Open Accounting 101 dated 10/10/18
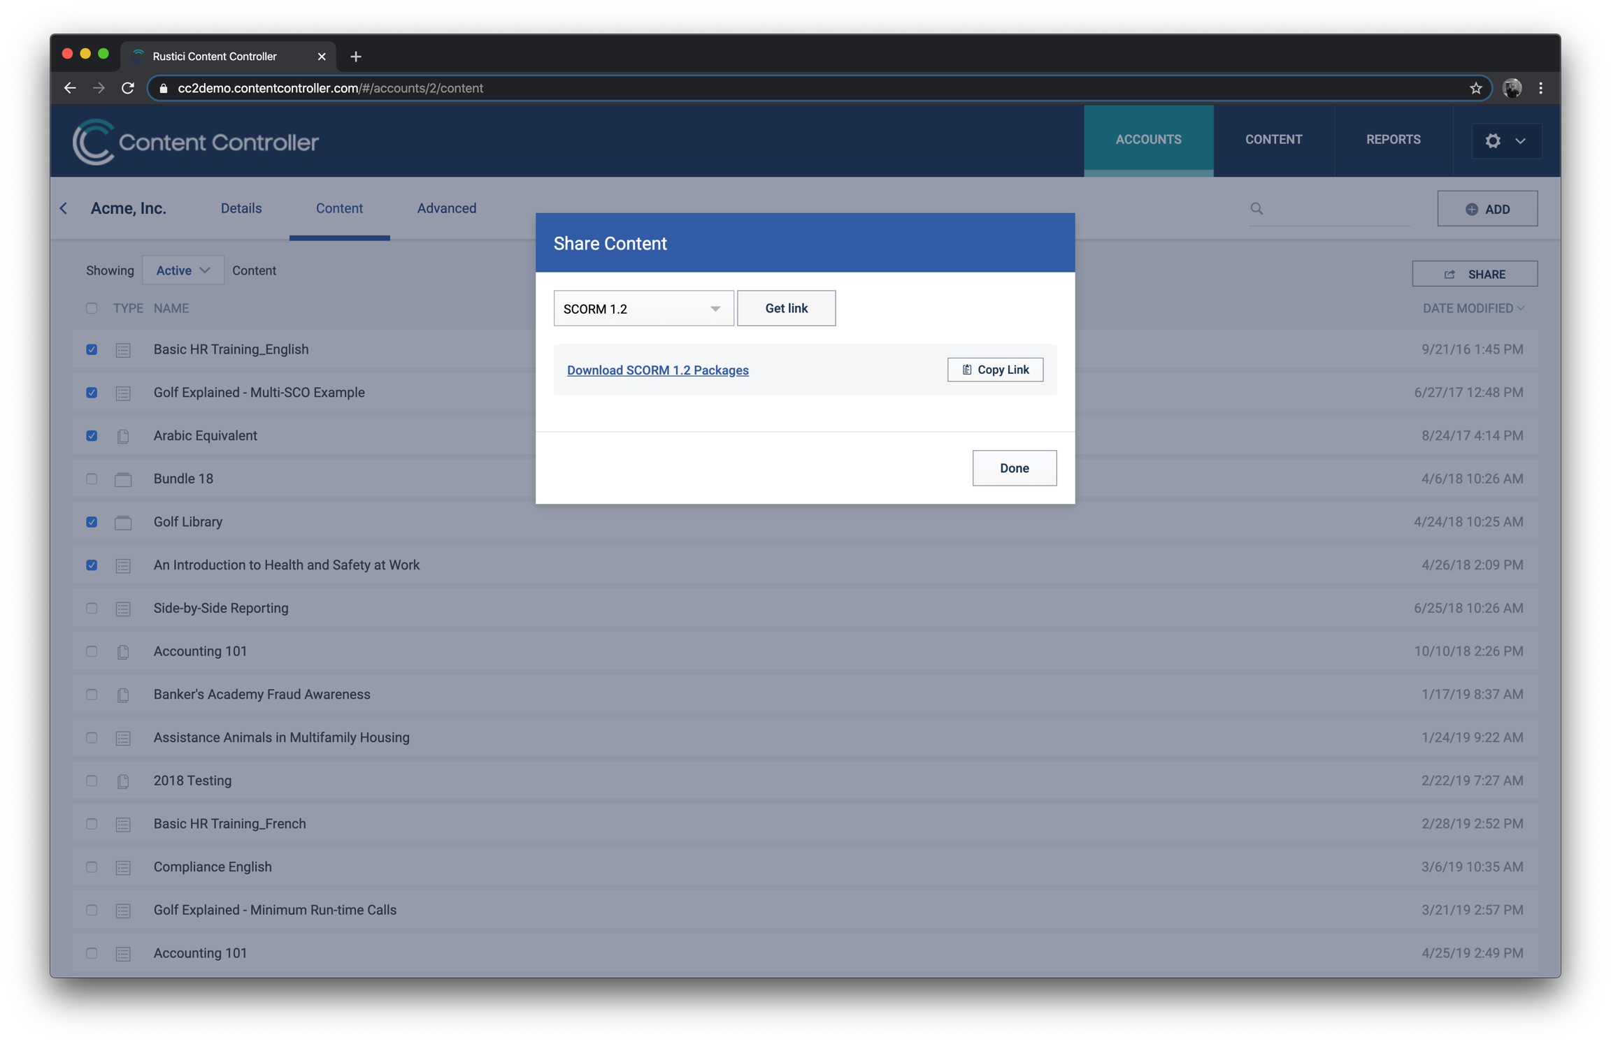 [x=201, y=651]
